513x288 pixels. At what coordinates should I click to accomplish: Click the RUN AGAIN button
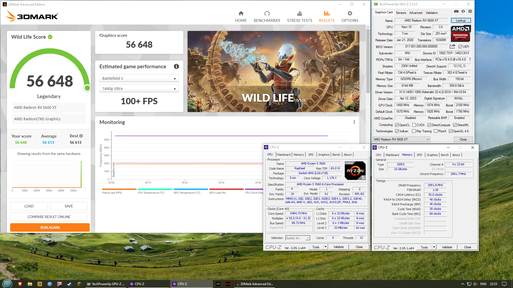pos(50,227)
